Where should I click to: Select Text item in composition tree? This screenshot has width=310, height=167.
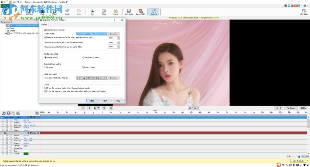(x=12, y=28)
